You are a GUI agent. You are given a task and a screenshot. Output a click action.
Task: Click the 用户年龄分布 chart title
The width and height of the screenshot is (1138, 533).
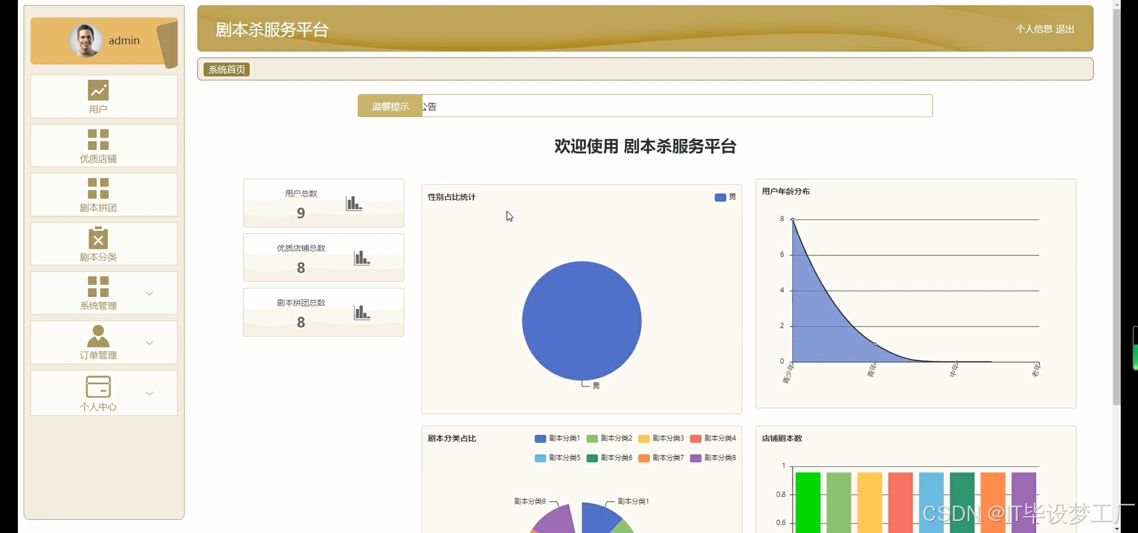pos(785,191)
